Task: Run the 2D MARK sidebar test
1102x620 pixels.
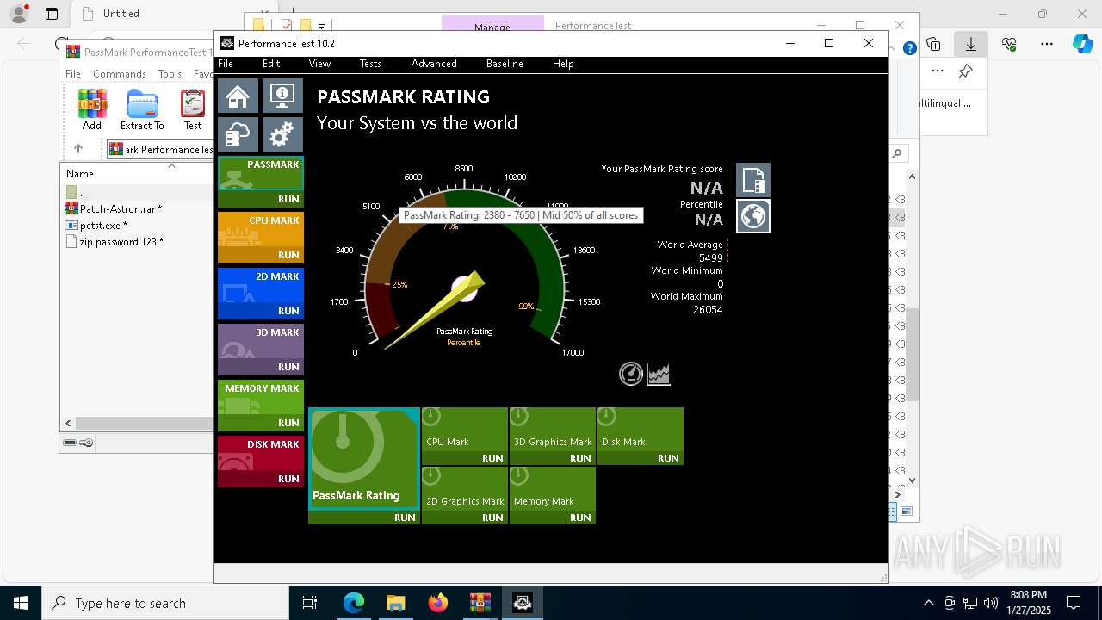Action: pyautogui.click(x=288, y=311)
